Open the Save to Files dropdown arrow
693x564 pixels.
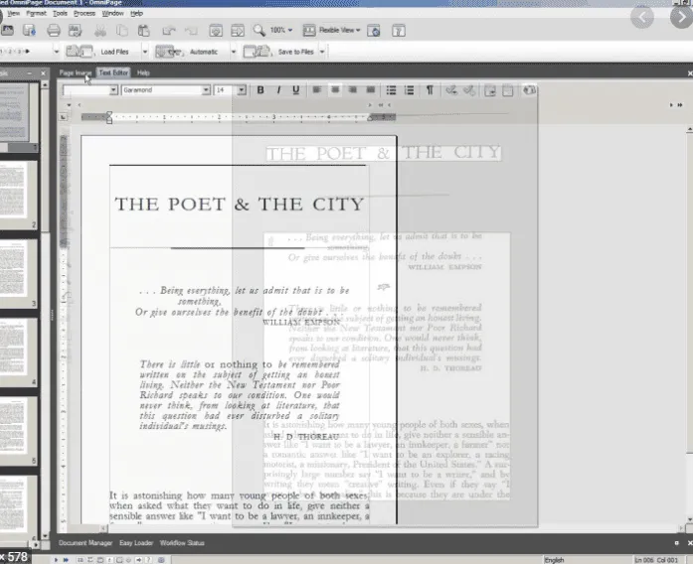(322, 52)
